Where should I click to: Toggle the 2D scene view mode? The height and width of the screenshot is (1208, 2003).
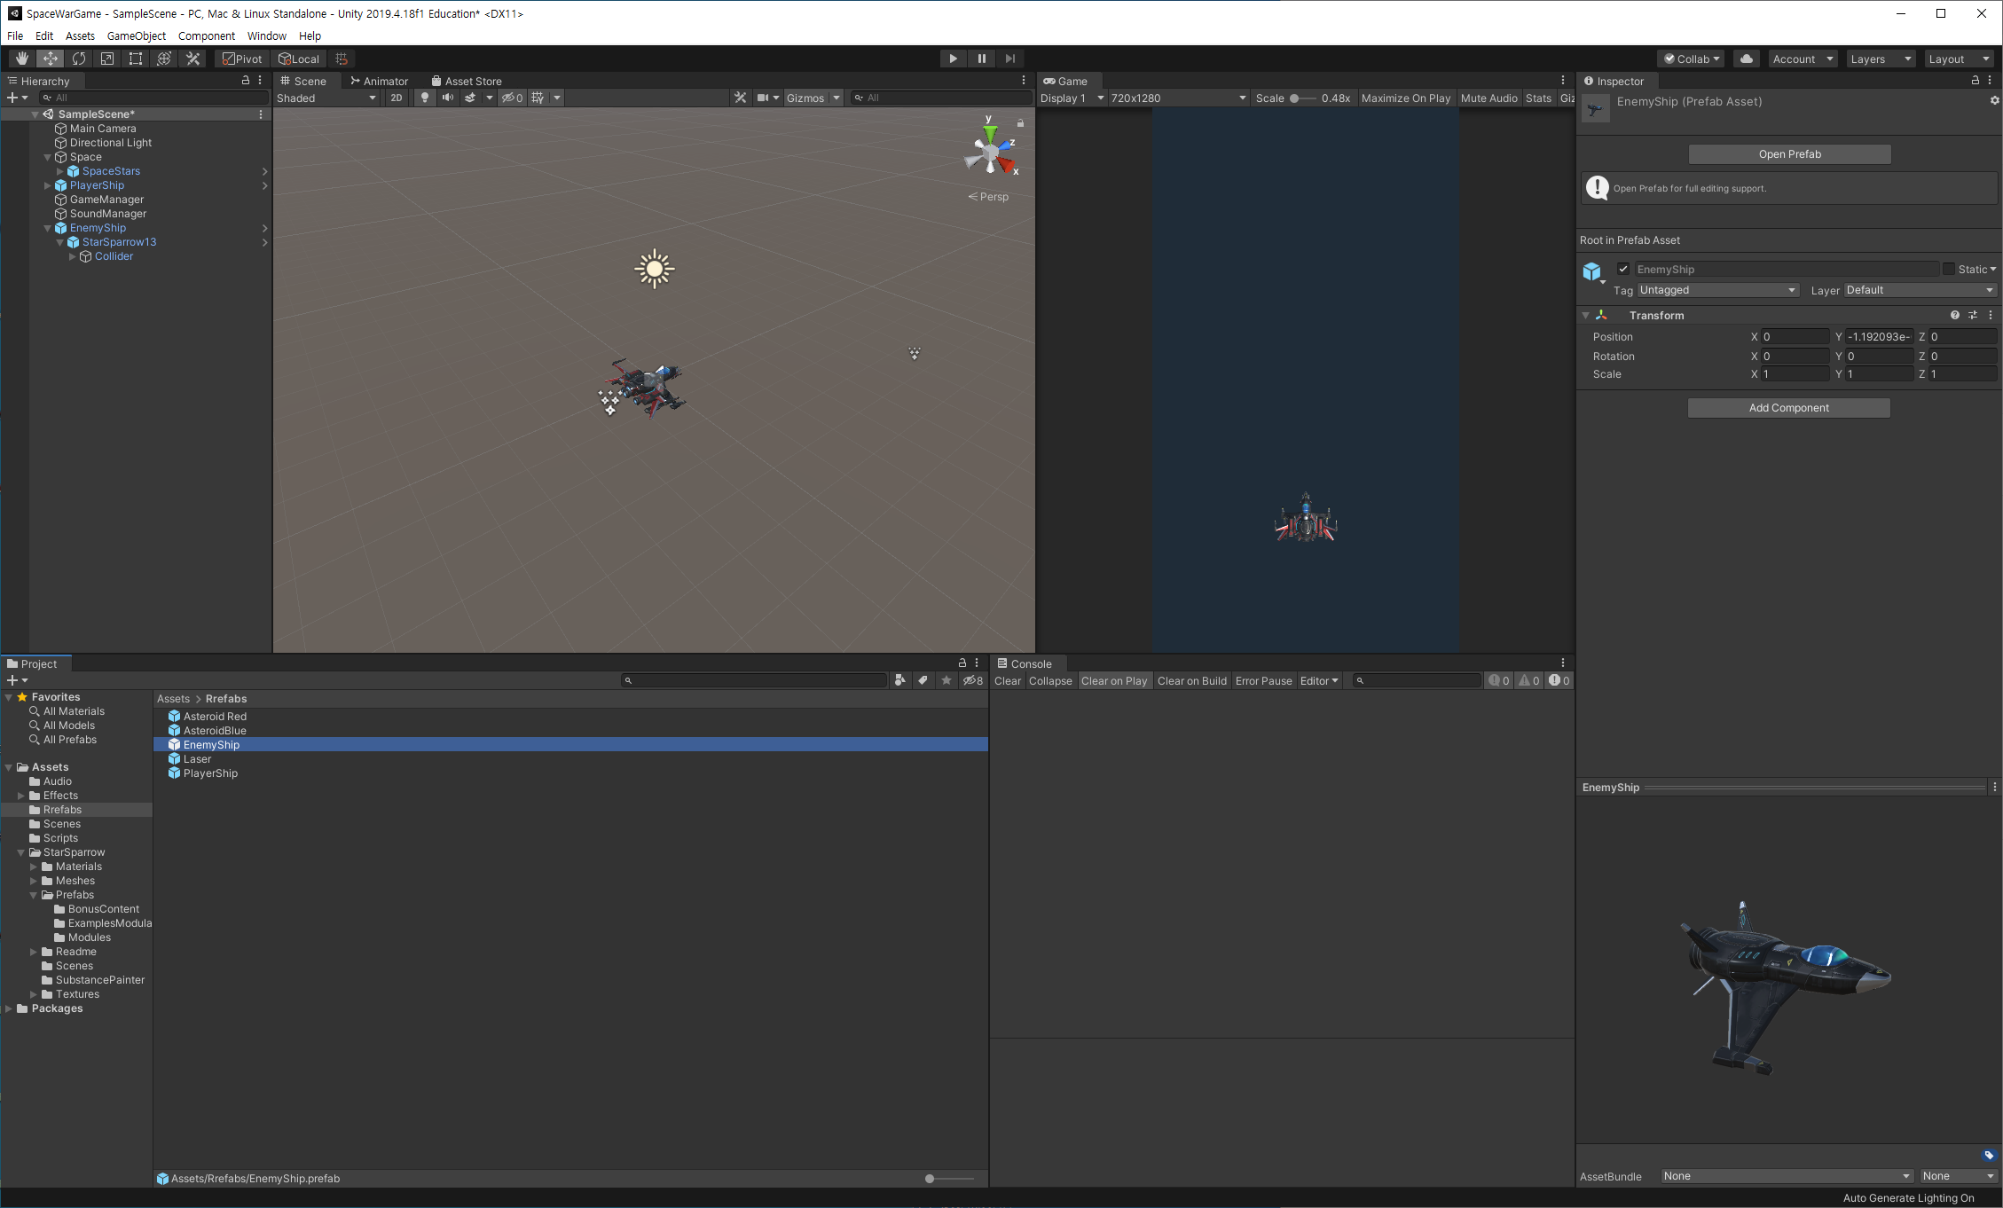(x=397, y=98)
